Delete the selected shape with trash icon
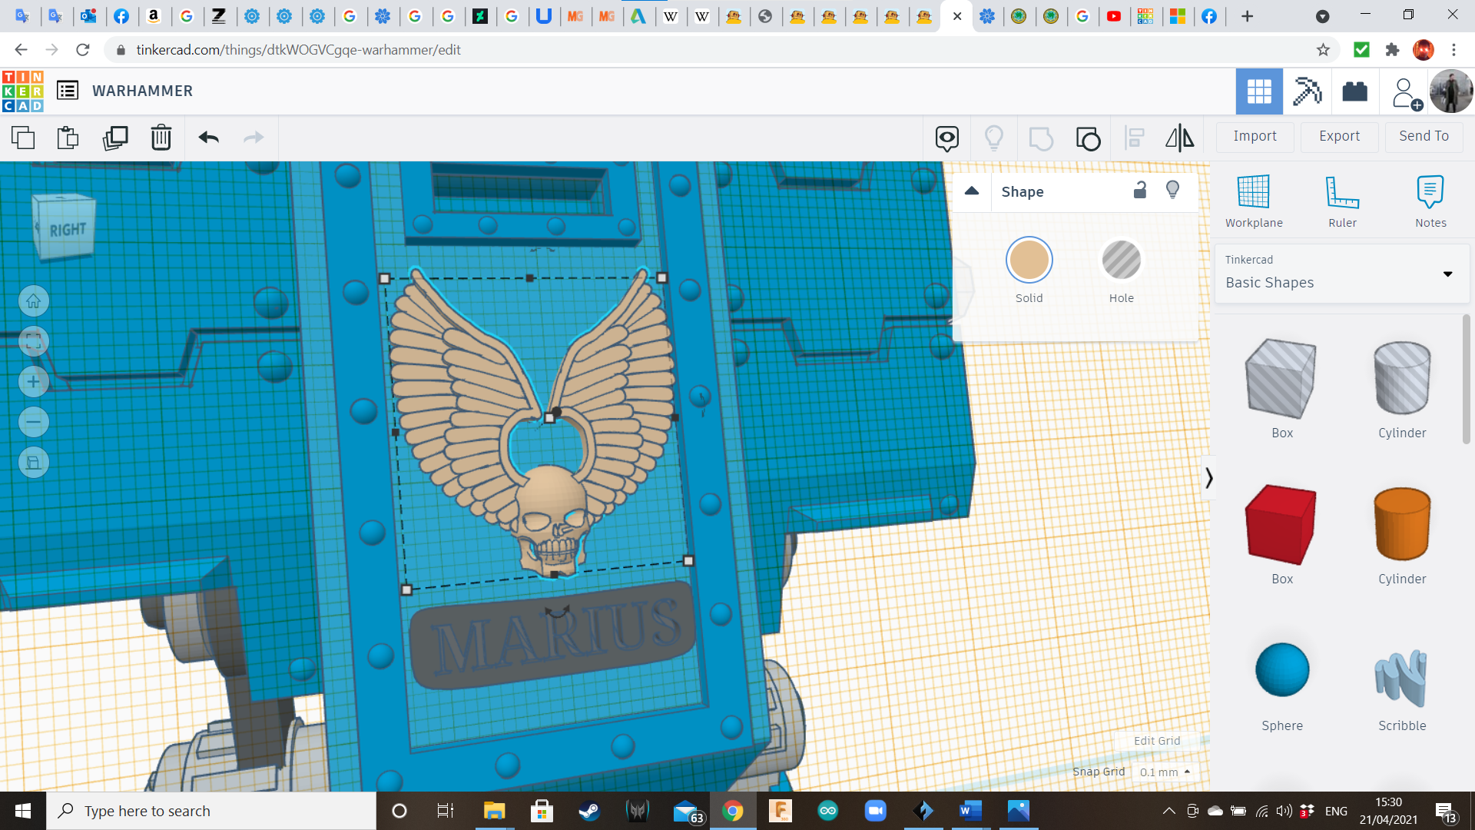1475x830 pixels. point(161,138)
